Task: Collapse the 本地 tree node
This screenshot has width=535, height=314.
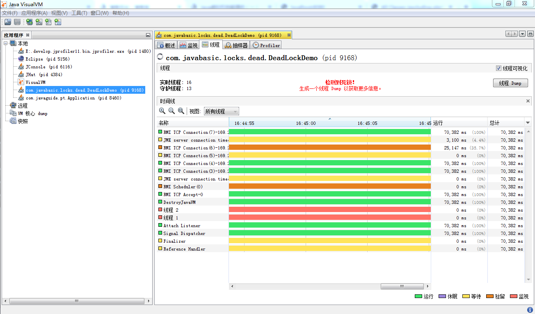Action: [x=6, y=43]
